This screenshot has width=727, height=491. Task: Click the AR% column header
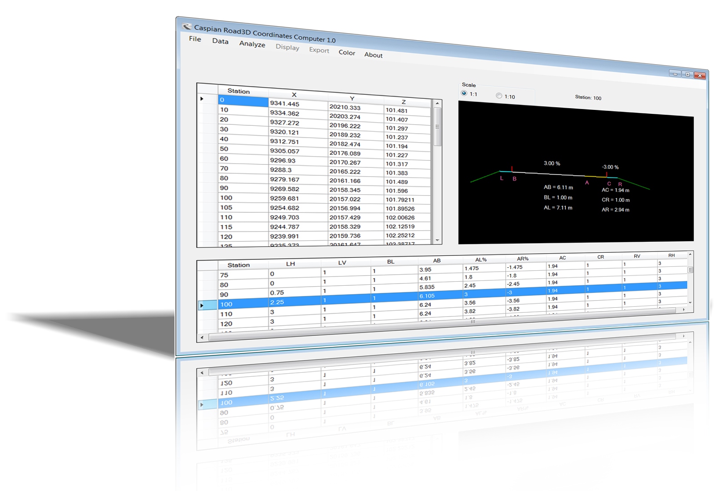pyautogui.click(x=523, y=258)
